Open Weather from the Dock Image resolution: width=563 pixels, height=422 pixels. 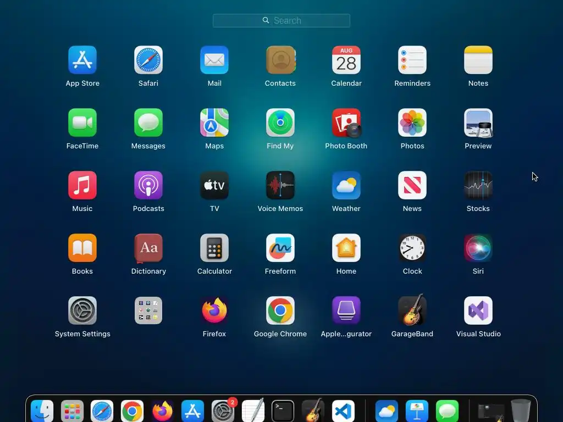387,411
